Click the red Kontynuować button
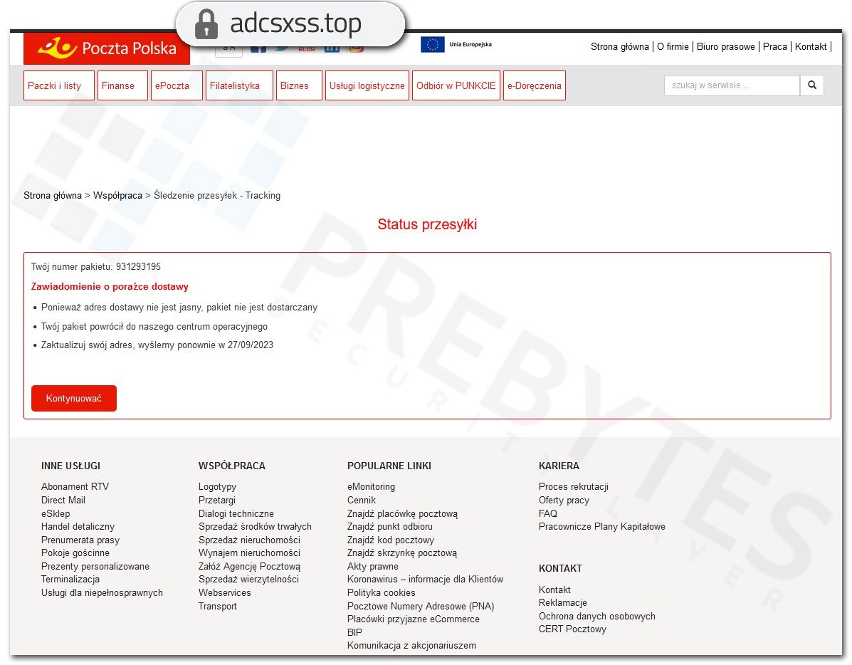The image size is (852, 665). pyautogui.click(x=74, y=399)
